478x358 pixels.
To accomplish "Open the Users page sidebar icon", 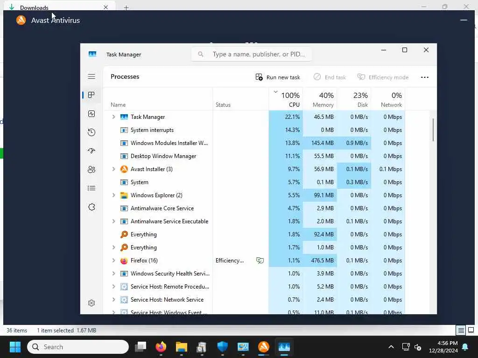I will point(91,170).
